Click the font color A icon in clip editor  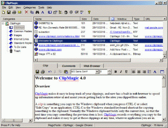pos(155,72)
